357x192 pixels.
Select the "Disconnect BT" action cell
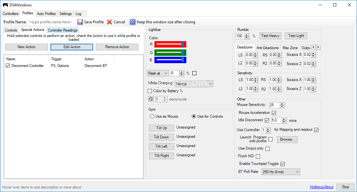[x=96, y=66]
